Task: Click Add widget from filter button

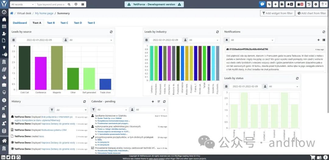Action: 278,13
